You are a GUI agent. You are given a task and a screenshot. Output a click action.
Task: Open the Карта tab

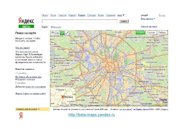44,27
